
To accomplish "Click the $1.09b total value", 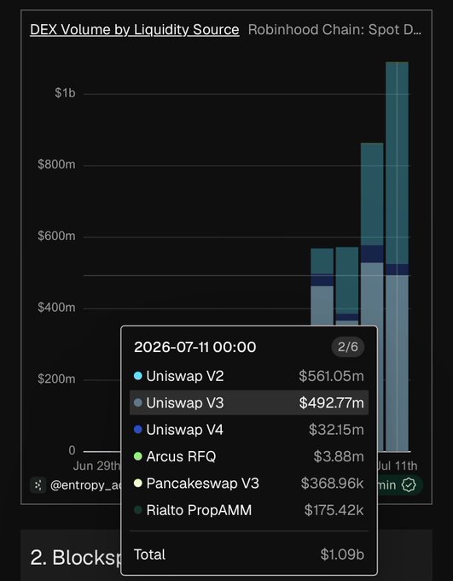I will pyautogui.click(x=342, y=555).
